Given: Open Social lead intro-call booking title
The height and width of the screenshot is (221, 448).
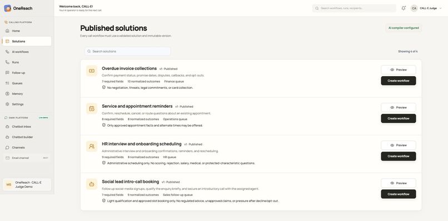Looking at the screenshot, I should [130, 182].
